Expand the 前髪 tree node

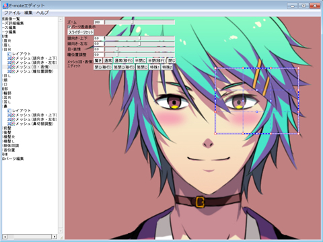point(3,128)
